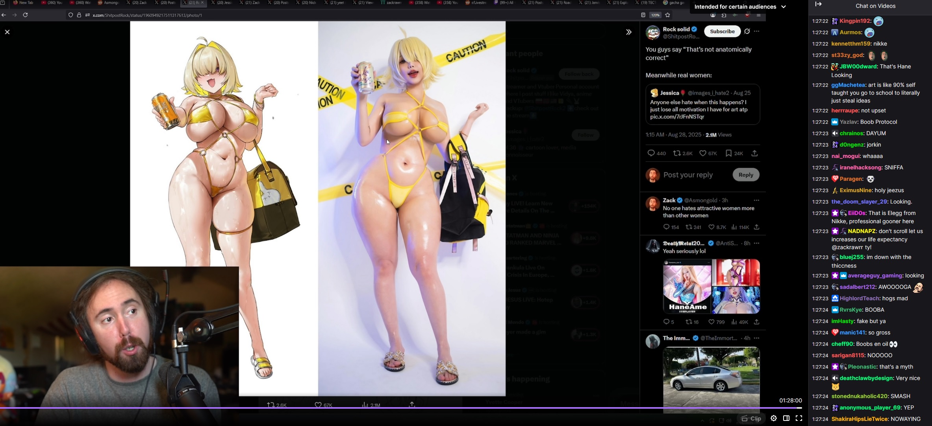Bookmark the Rock solid post
The height and width of the screenshot is (426, 932).
coord(728,153)
